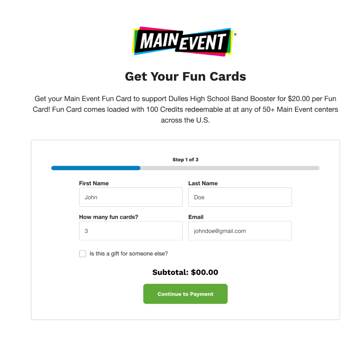The height and width of the screenshot is (342, 362).
Task: Click the Email field label
Action: click(x=196, y=217)
